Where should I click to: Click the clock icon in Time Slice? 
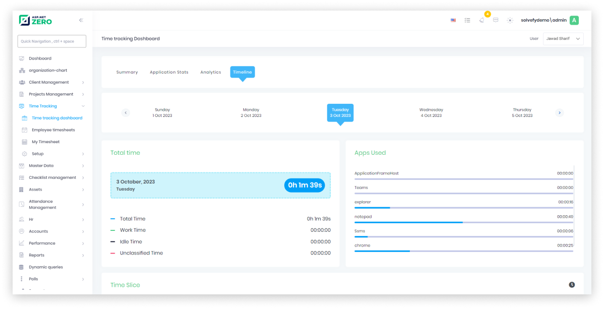click(572, 285)
